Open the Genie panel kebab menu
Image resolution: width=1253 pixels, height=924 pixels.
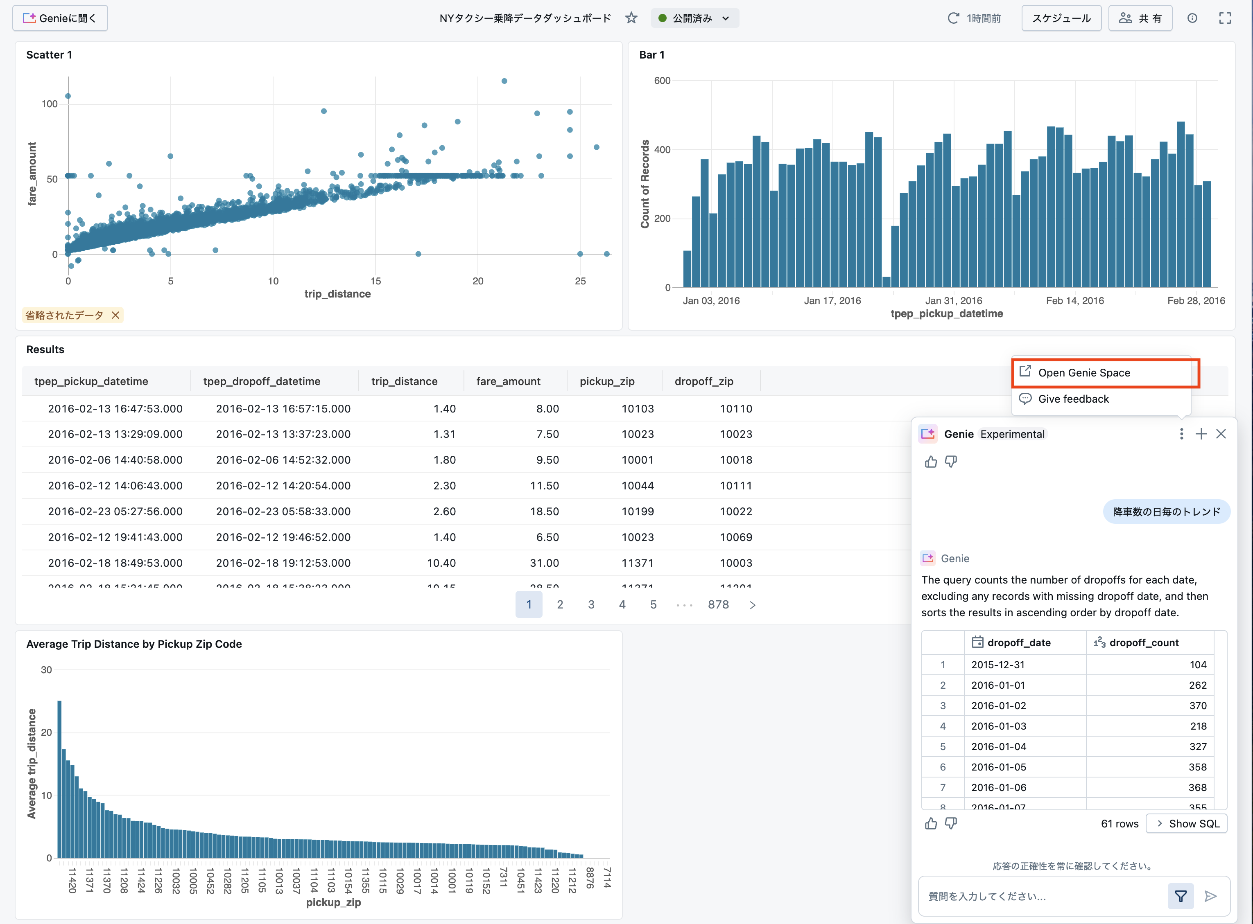(x=1181, y=434)
